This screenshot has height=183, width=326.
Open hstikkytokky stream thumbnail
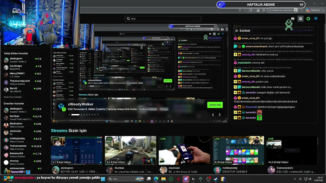tap(238, 150)
